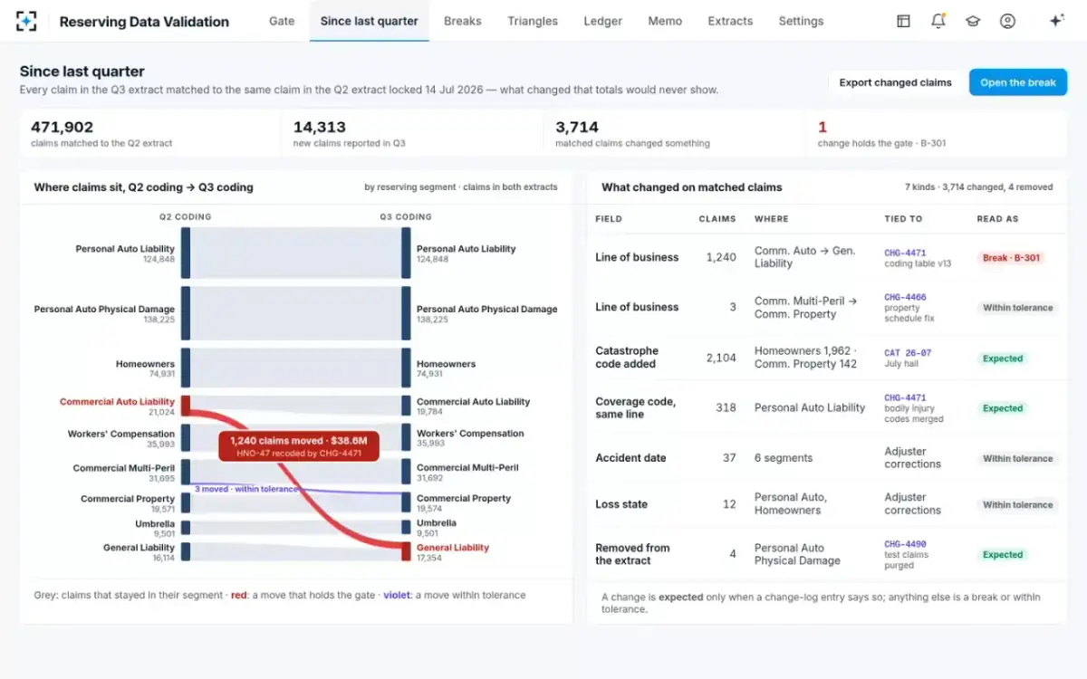
Task: Switch to the Ledger tab
Action: (602, 21)
